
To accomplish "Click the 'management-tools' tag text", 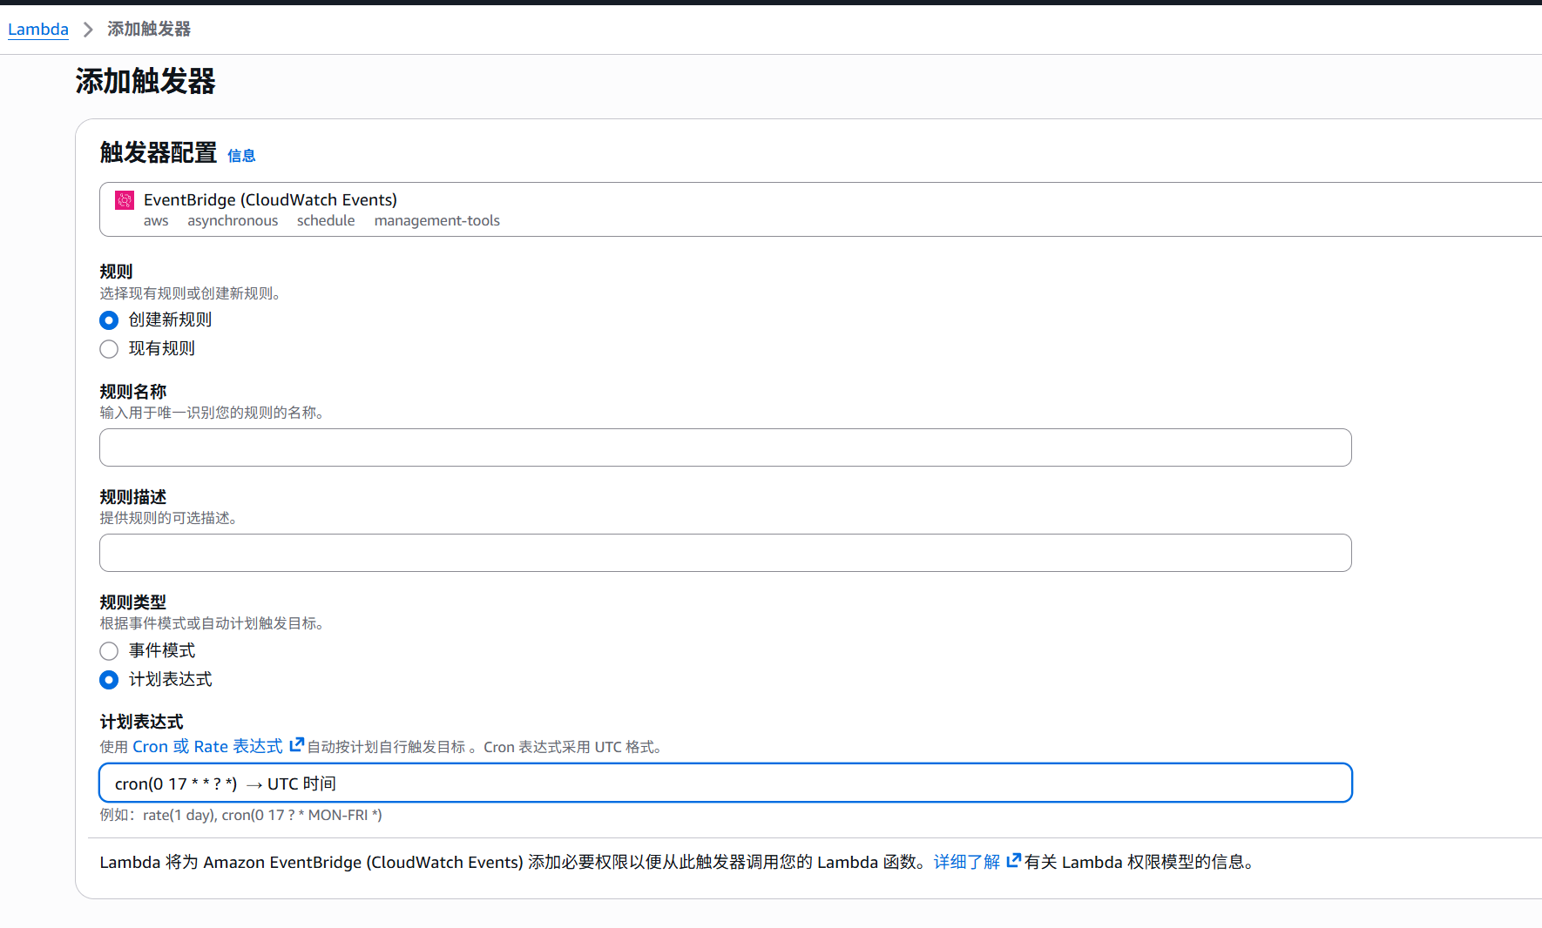I will [437, 221].
